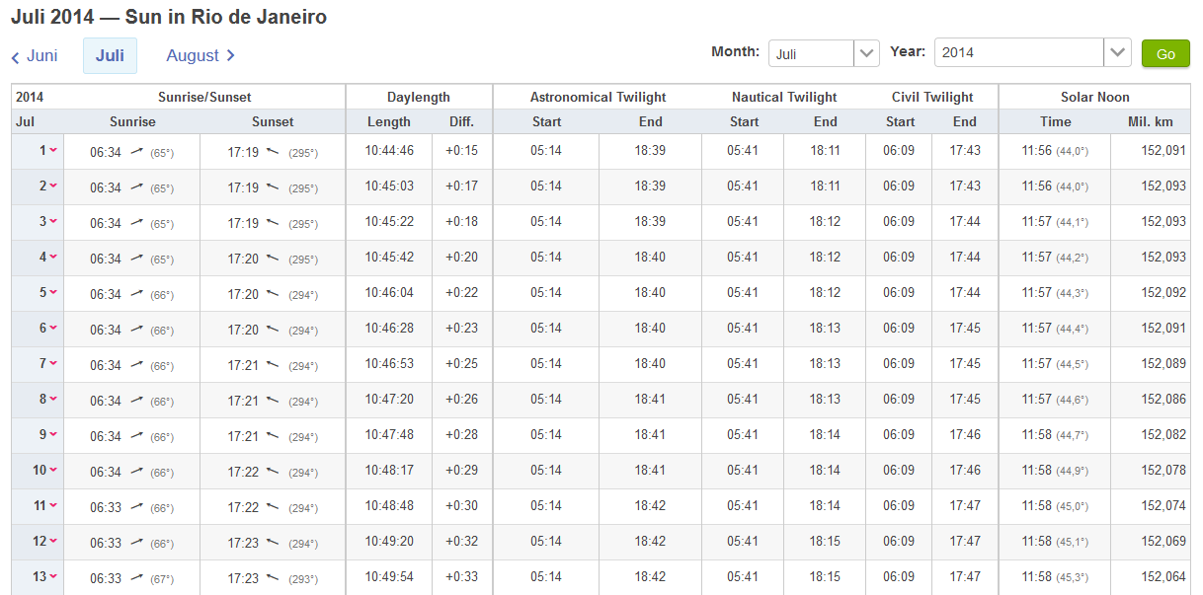Select civil twilight end 17:46 for July 9

point(965,435)
